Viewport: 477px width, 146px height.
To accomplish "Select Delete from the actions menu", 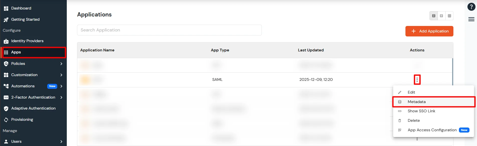I will [x=413, y=121].
